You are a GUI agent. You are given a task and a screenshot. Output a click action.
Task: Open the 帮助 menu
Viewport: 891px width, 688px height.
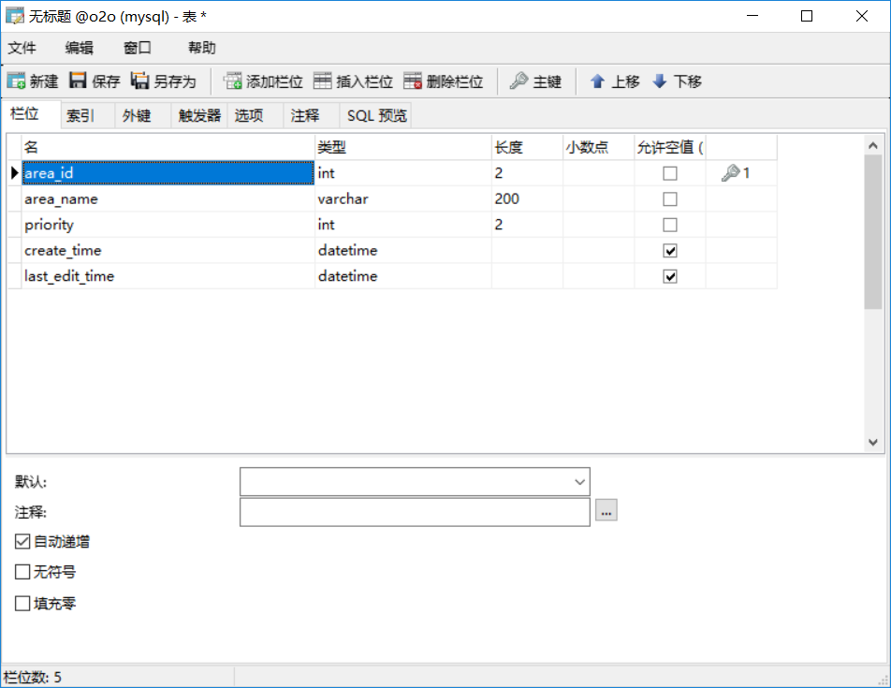(x=202, y=48)
